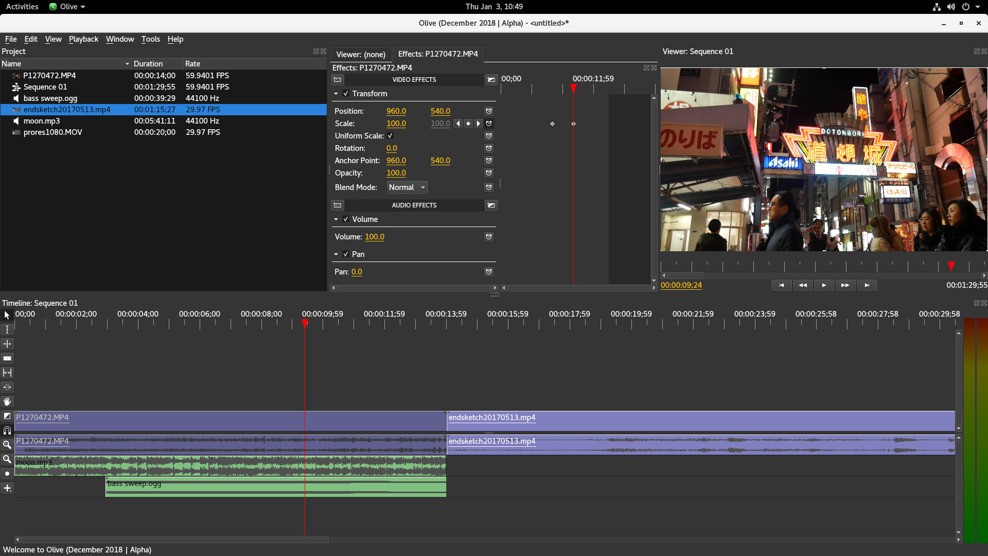Image resolution: width=988 pixels, height=556 pixels.
Task: Switch to the Effects P1270472.MP4 tab
Action: tap(437, 54)
